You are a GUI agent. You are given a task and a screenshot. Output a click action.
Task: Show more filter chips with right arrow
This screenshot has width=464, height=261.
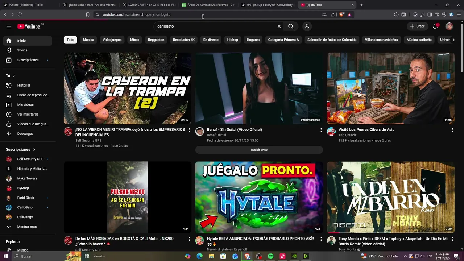[x=453, y=40]
